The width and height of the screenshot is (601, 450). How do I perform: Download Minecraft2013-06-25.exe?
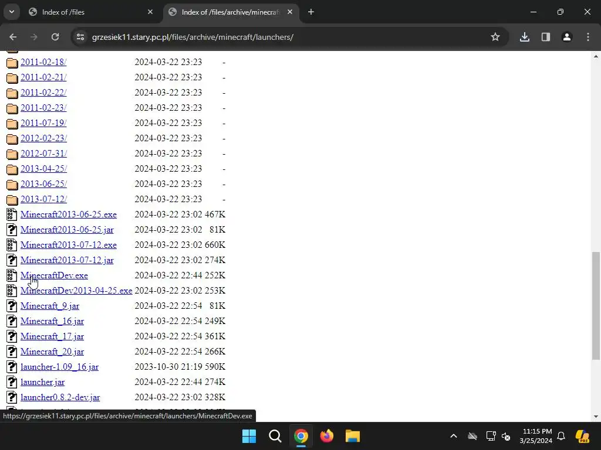coord(69,214)
